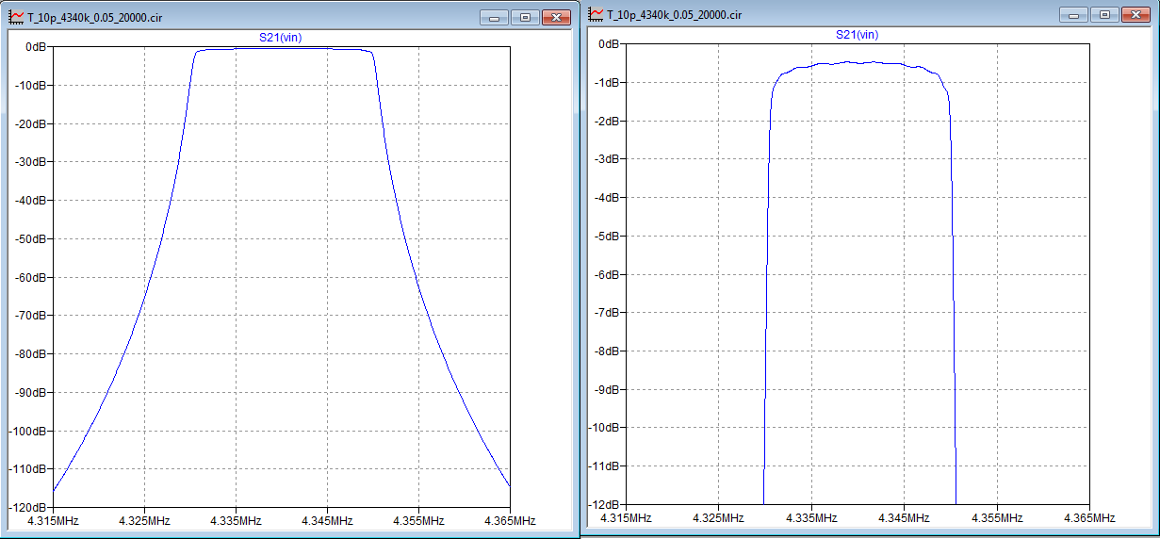This screenshot has height=539, width=1160.
Task: Click -90dB axis label in left plot
Action: click(x=31, y=393)
